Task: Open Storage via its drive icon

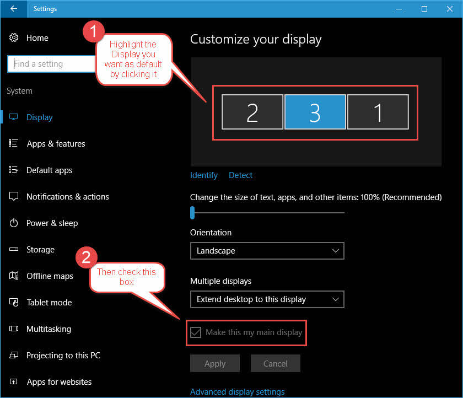Action: (x=13, y=249)
